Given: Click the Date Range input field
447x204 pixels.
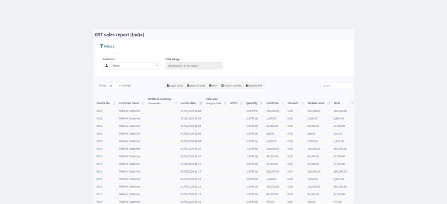Looking at the screenshot, I should 194,66.
